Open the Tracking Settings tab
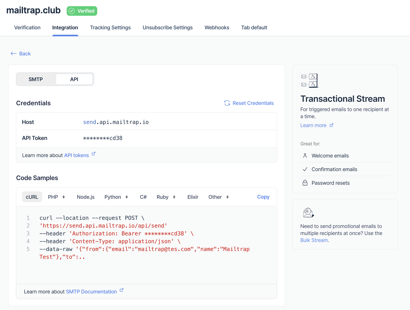The width and height of the screenshot is (410, 310). [x=110, y=28]
